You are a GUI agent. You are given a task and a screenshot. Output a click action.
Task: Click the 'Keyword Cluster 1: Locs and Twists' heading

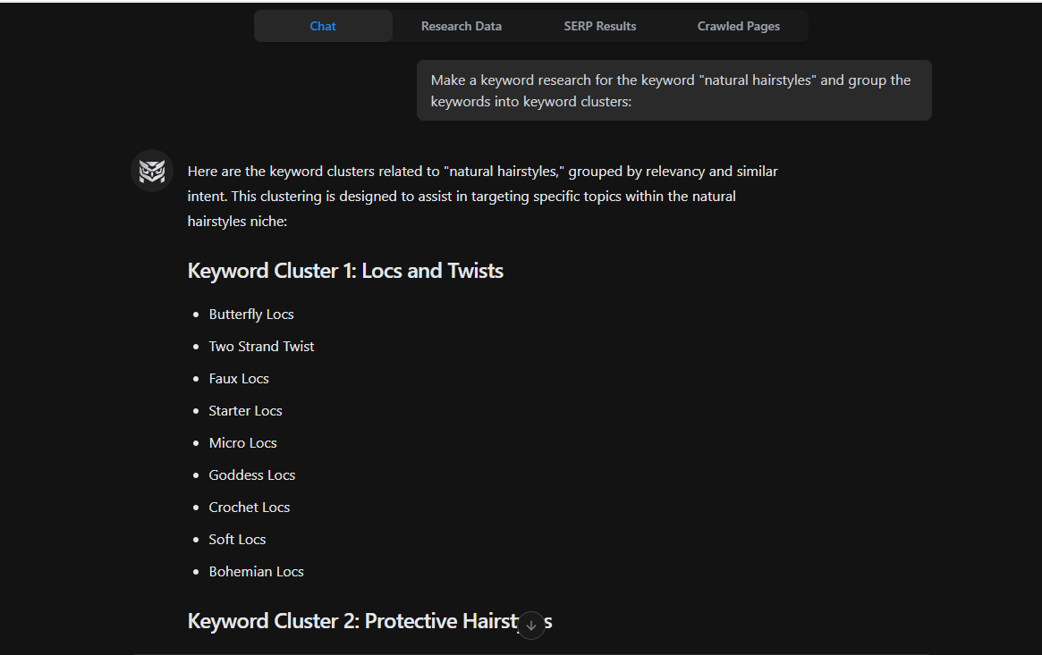pos(345,270)
